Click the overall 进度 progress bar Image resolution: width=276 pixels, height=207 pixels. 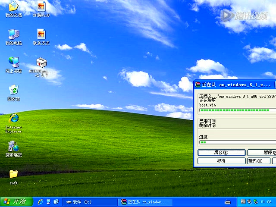[x=238, y=142]
